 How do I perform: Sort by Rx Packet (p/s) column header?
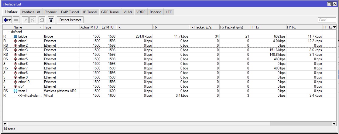(x=235, y=27)
